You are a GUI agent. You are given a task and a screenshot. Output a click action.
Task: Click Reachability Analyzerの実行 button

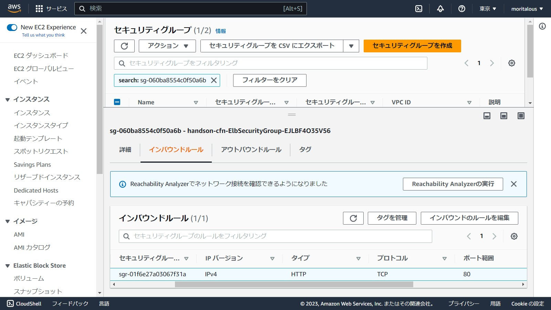[x=453, y=184]
